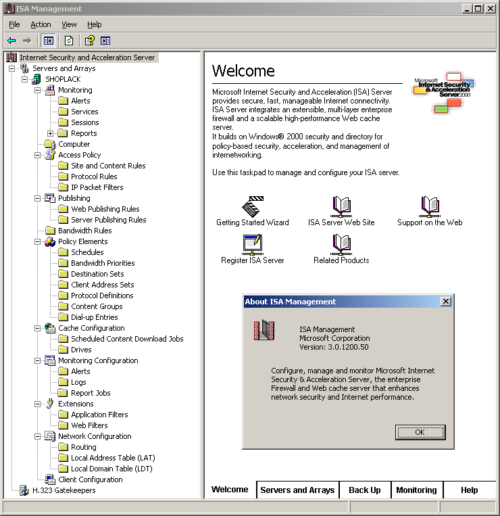
Task: Select Protocol Rules in tree
Action: coord(94,177)
